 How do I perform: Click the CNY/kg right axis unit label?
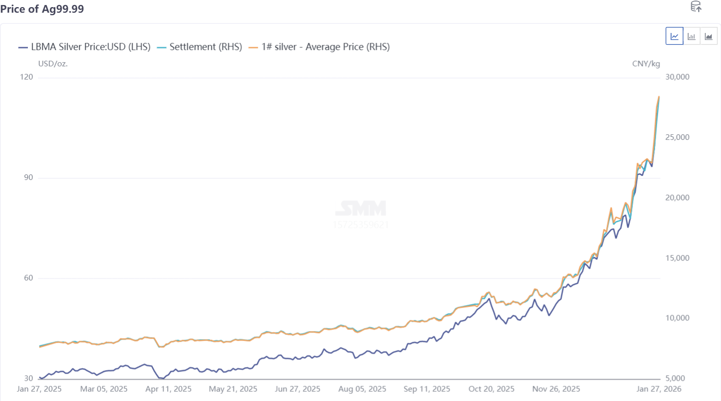tap(646, 63)
